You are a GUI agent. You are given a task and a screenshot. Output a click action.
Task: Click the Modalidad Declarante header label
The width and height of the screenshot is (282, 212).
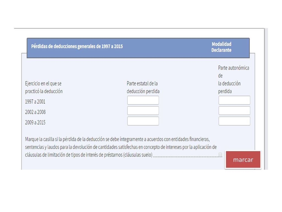point(221,47)
